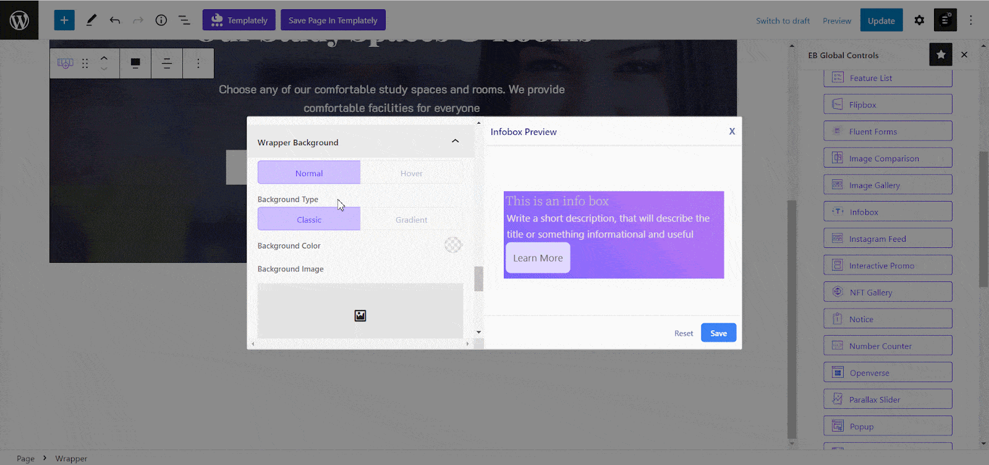
Task: Select NFT Gallery in global controls
Action: pyautogui.click(x=888, y=292)
